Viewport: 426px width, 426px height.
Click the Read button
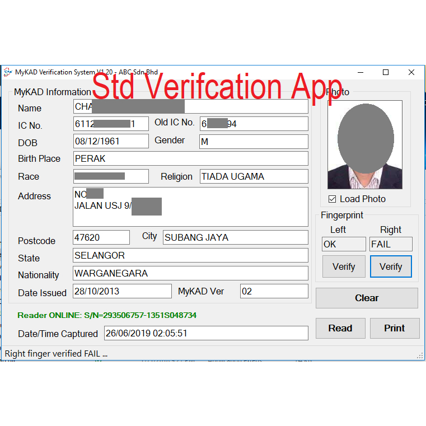pos(340,328)
